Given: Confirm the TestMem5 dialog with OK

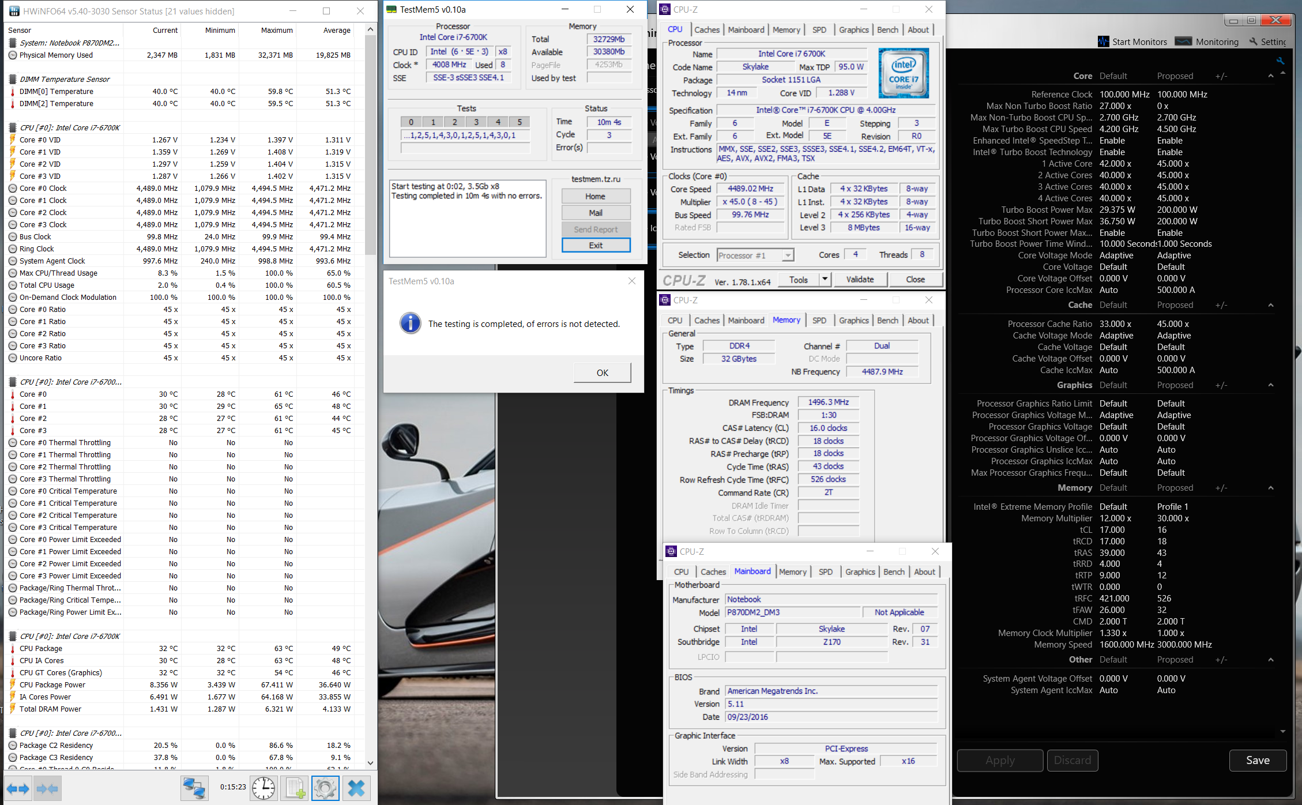Looking at the screenshot, I should 602,373.
